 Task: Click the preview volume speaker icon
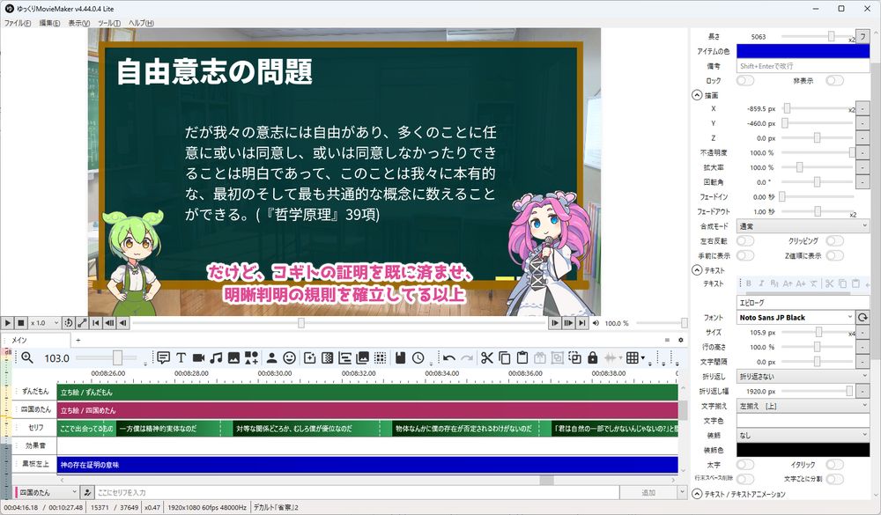click(x=596, y=323)
